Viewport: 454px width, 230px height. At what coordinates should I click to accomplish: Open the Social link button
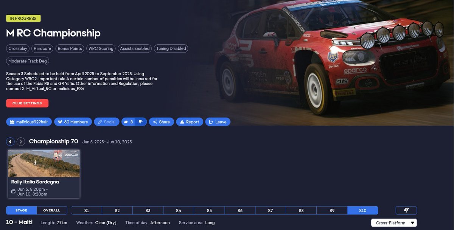107,122
